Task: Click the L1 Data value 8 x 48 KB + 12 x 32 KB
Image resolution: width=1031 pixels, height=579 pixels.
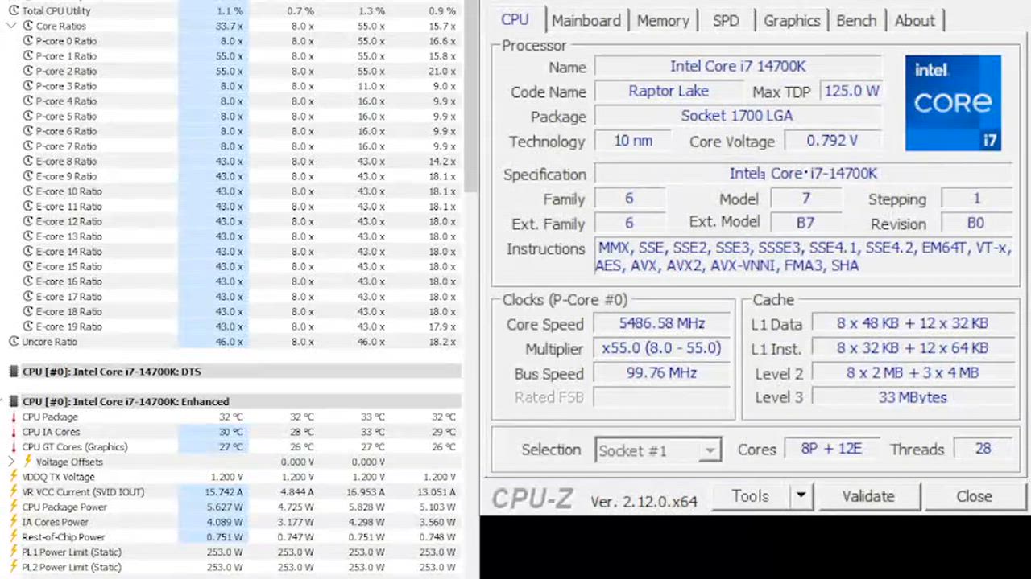Action: (x=912, y=323)
